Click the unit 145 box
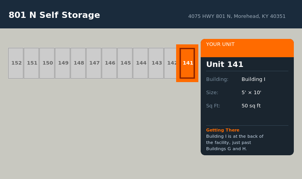The height and width of the screenshot is (179, 302). pyautogui.click(x=125, y=63)
